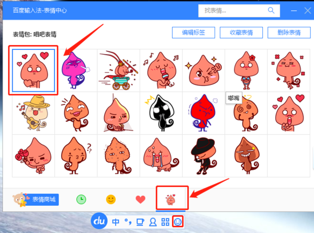Select the 唱吧 sticker pack tab
This screenshot has height=233, width=314.
170,199
